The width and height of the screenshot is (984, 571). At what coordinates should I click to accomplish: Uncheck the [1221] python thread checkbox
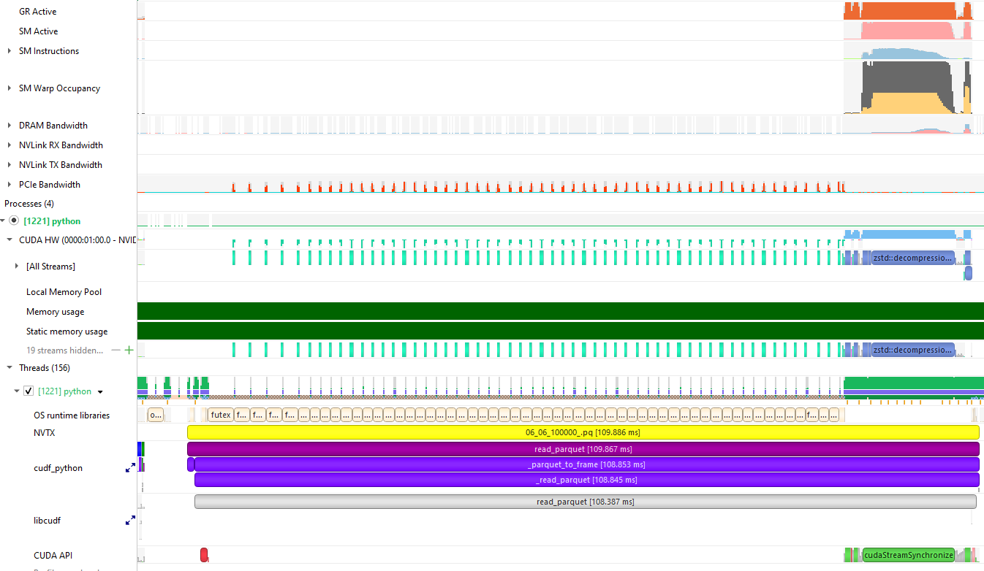click(x=28, y=391)
